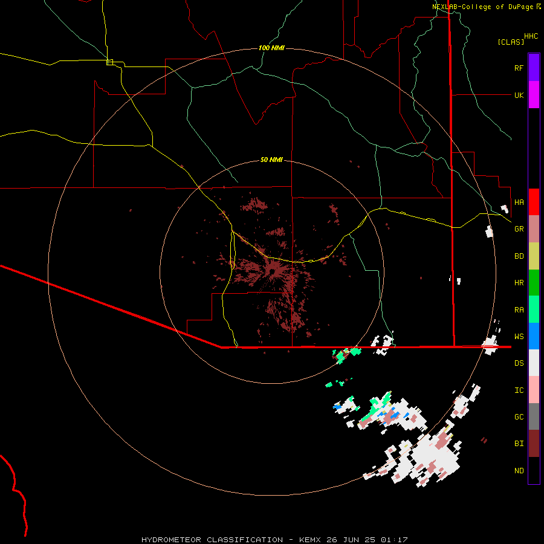The image size is (544, 544).
Task: Click the HR label beside the legend
Action: [519, 283]
